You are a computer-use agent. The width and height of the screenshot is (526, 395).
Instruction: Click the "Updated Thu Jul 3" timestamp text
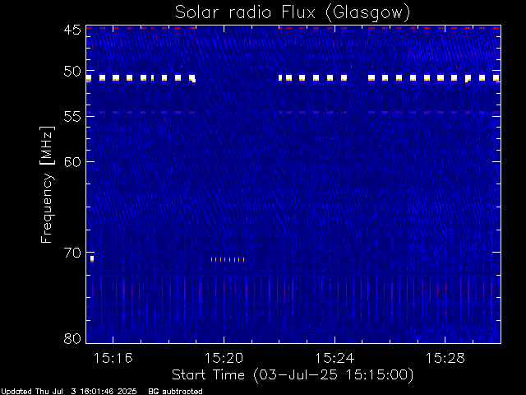[68, 392]
